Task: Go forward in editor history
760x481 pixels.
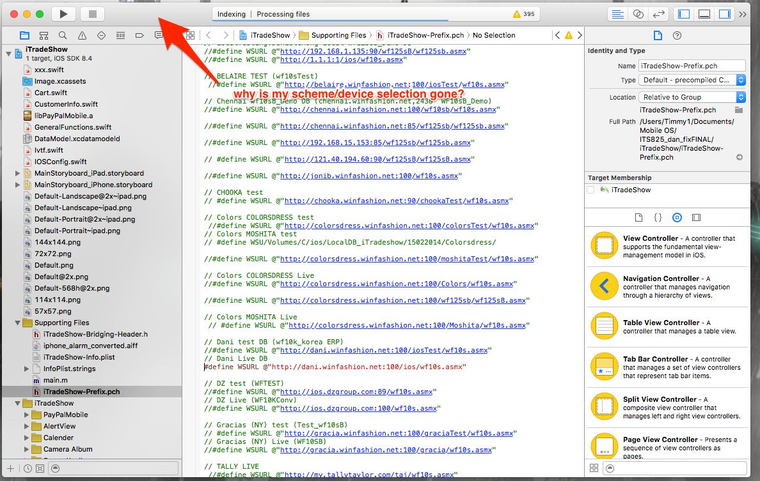Action: 225,35
